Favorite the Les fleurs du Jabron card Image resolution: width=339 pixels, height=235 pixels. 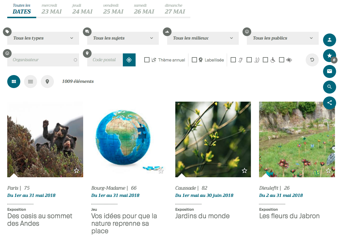click(328, 171)
